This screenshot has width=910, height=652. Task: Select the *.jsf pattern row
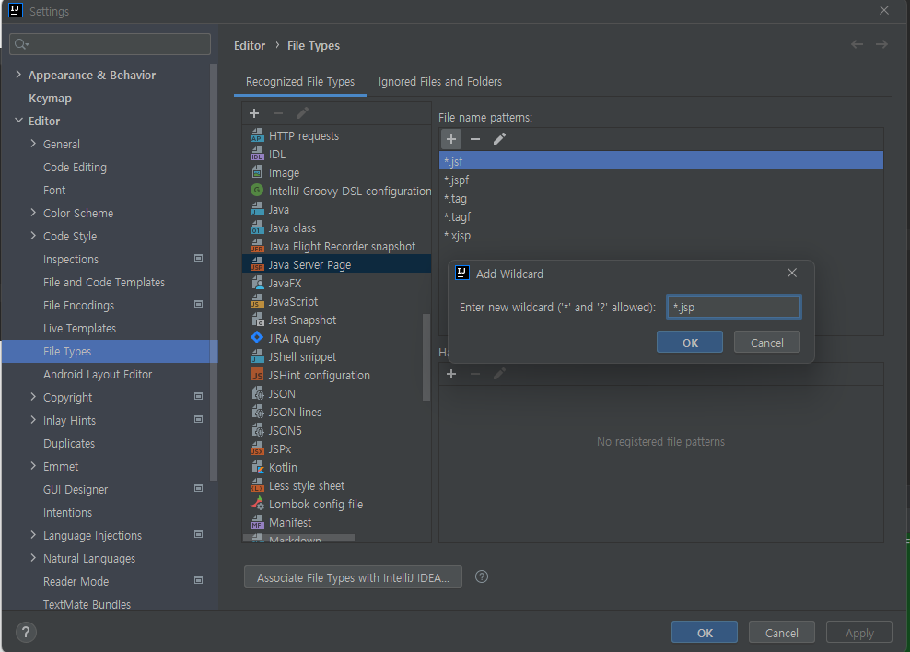point(661,160)
